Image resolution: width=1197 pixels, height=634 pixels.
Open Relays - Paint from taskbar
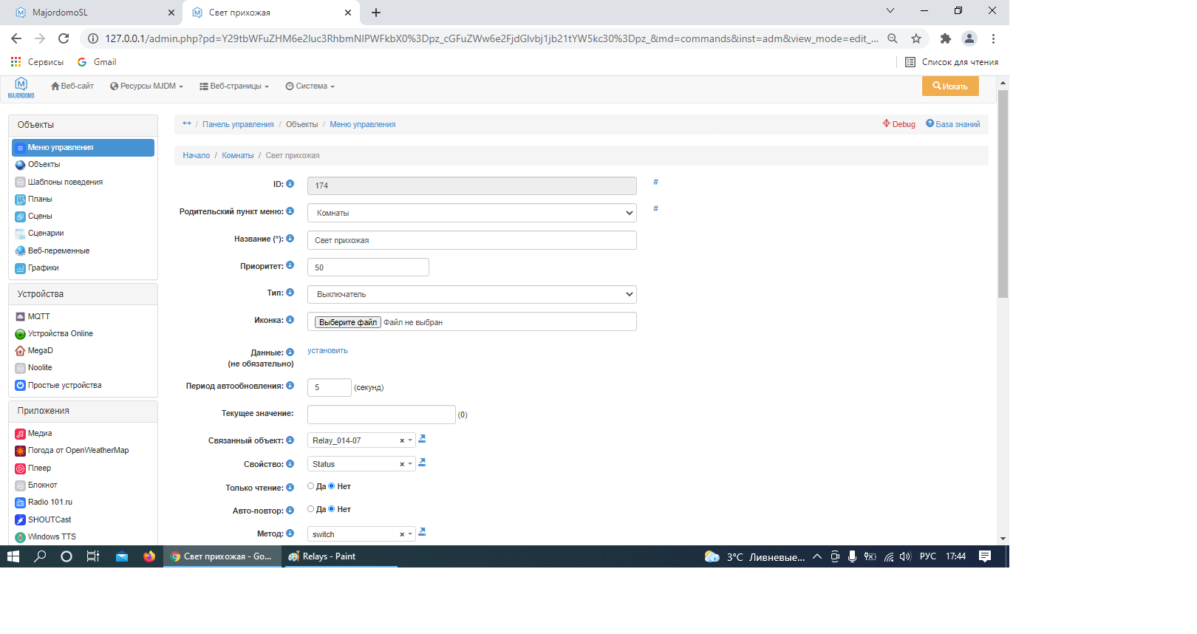point(341,556)
